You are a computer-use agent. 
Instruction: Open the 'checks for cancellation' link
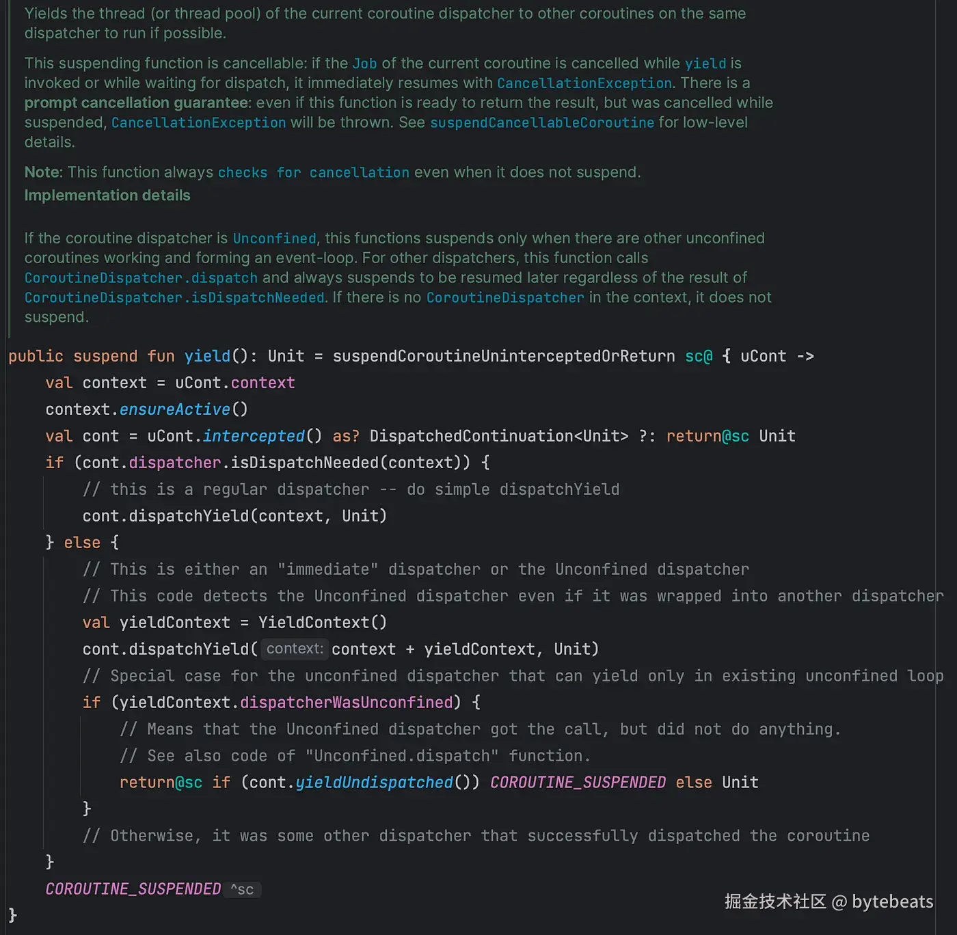(x=314, y=173)
